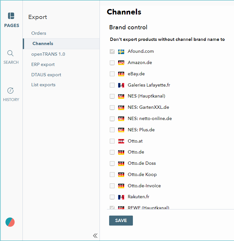This screenshot has height=241, width=234.
Task: Collapse the sidebar with the double chevron
Action: click(x=95, y=236)
